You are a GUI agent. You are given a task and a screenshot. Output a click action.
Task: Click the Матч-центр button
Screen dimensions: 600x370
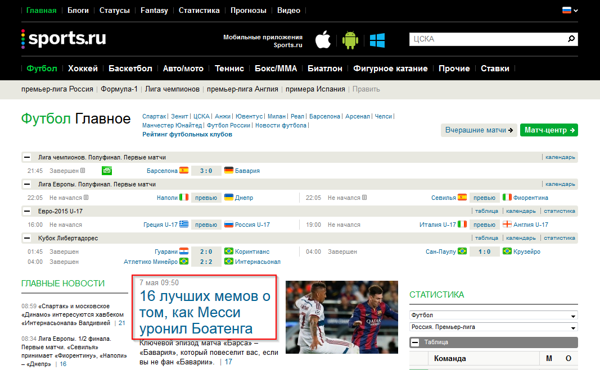pyautogui.click(x=549, y=130)
